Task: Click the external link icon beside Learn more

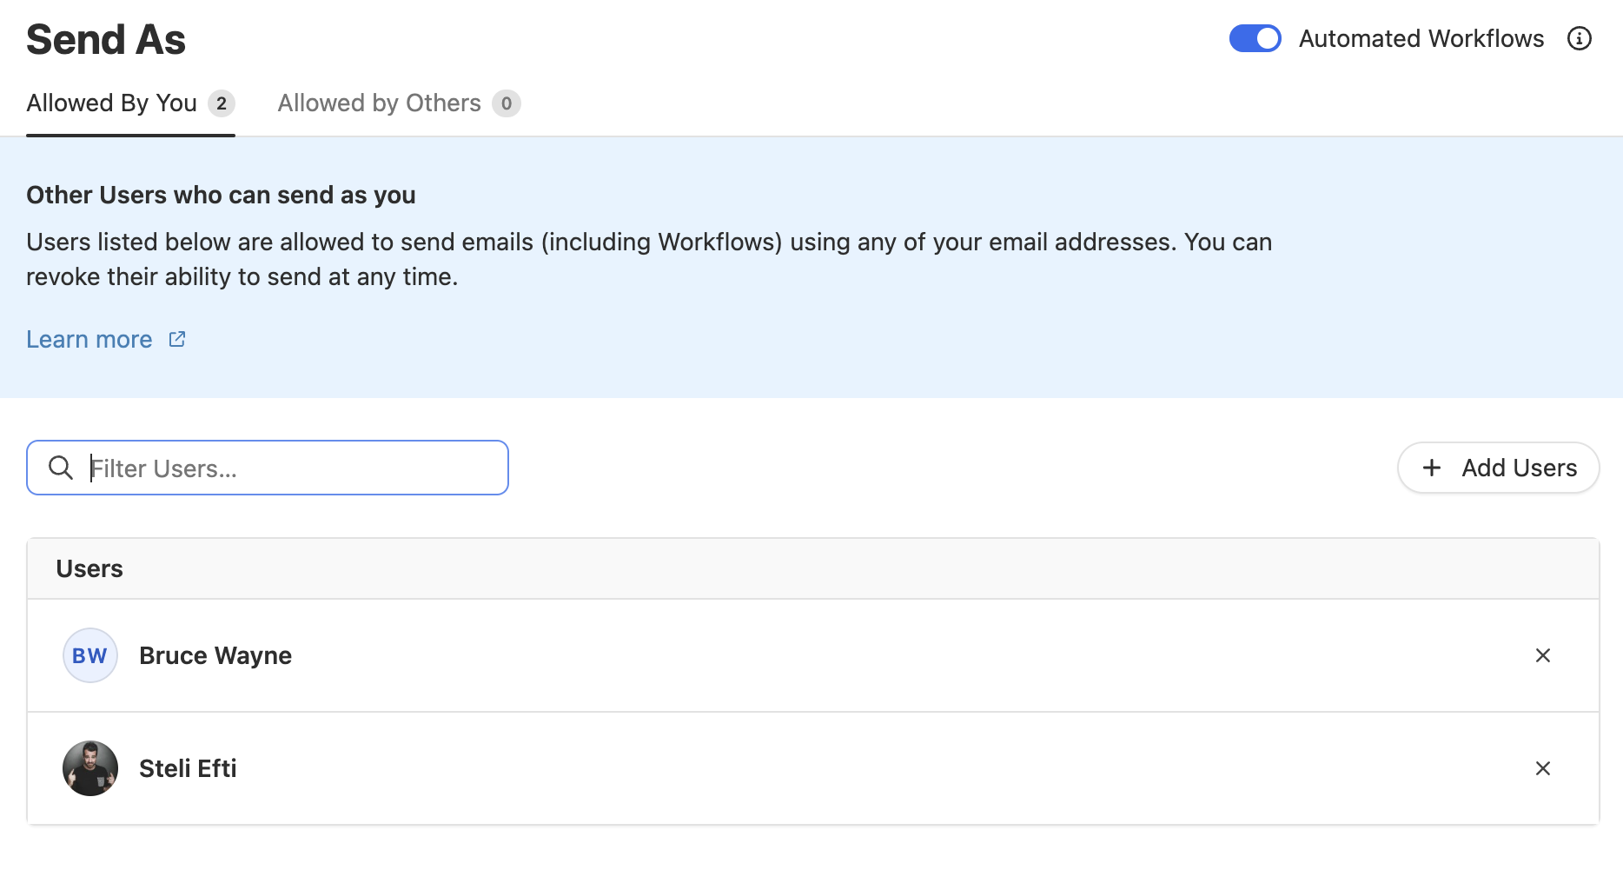Action: 176,339
